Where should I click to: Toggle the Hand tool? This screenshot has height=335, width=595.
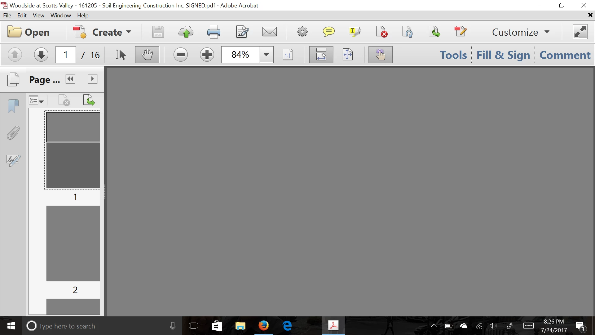point(147,55)
